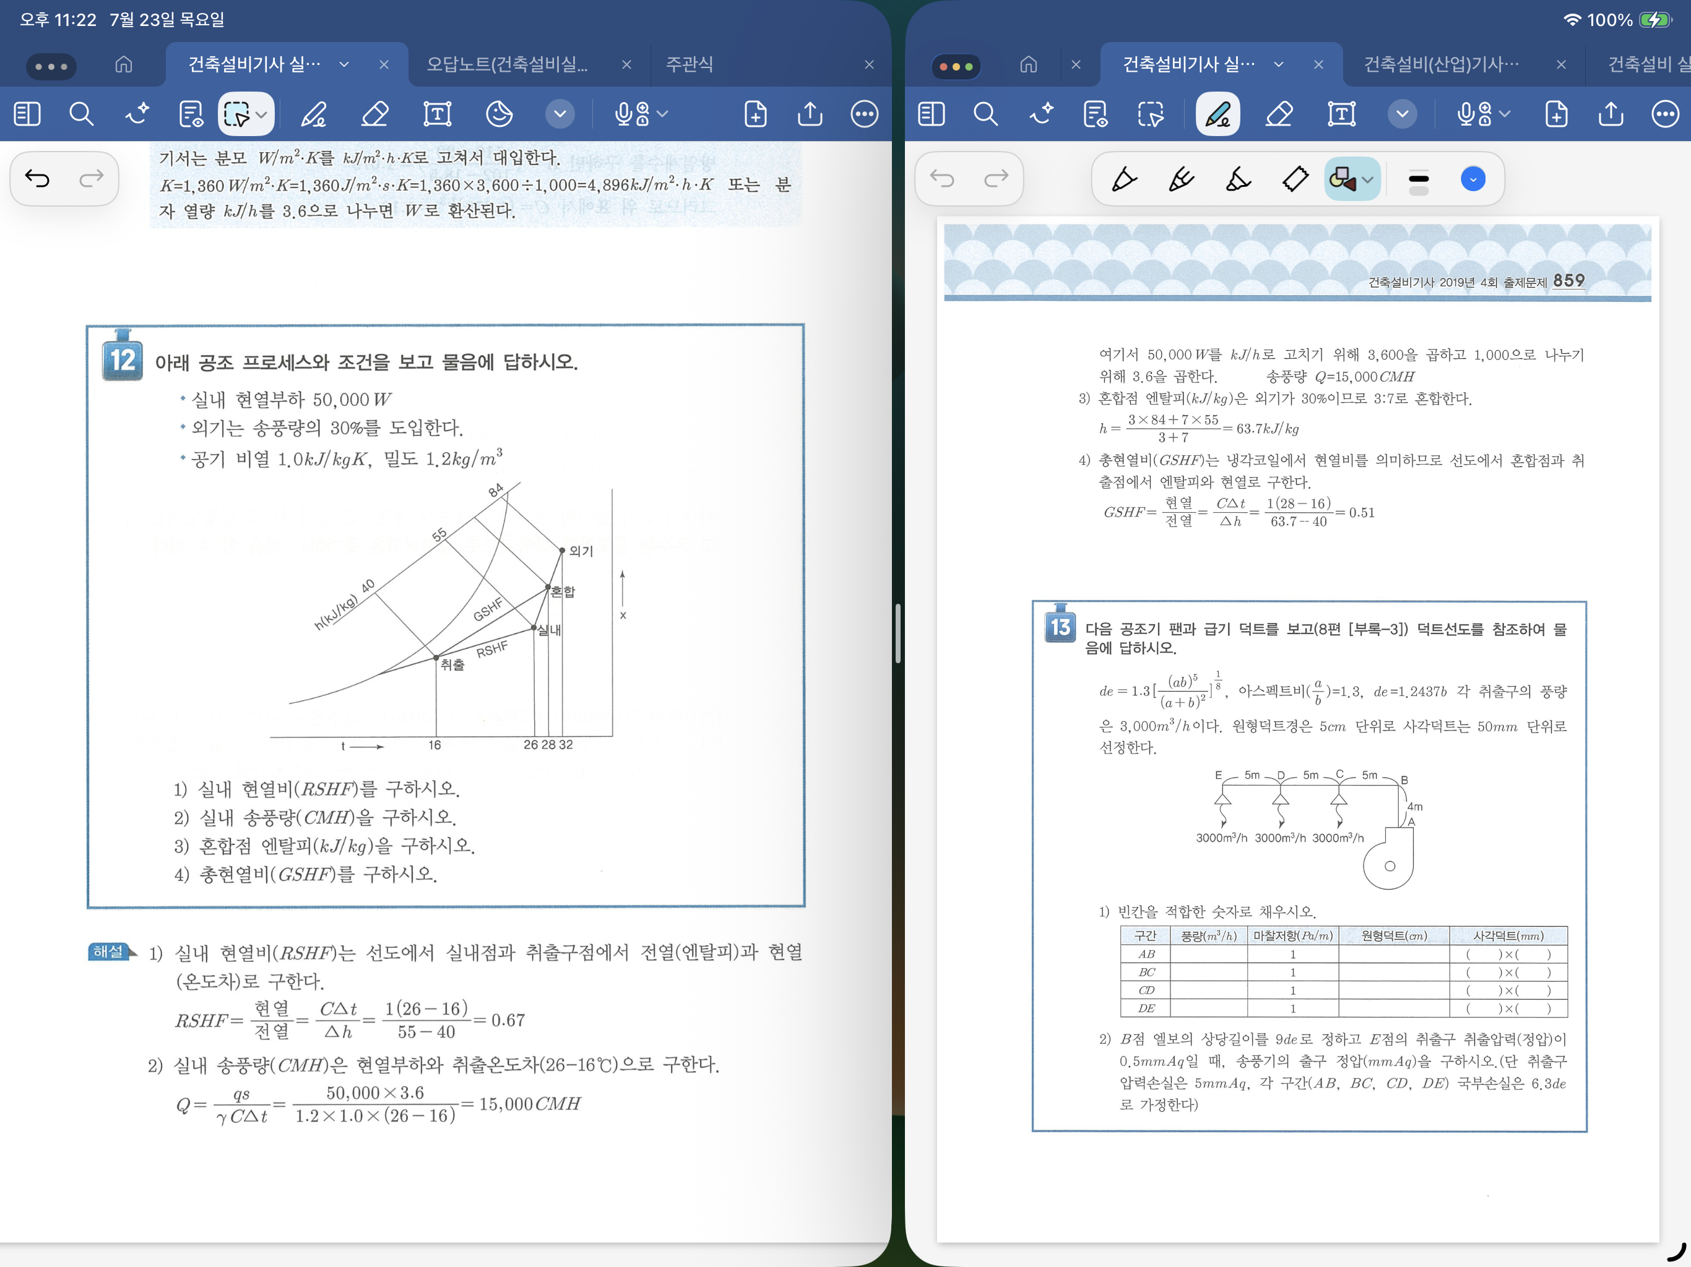This screenshot has height=1267, width=1691.
Task: Undo last action in right window
Action: [942, 179]
